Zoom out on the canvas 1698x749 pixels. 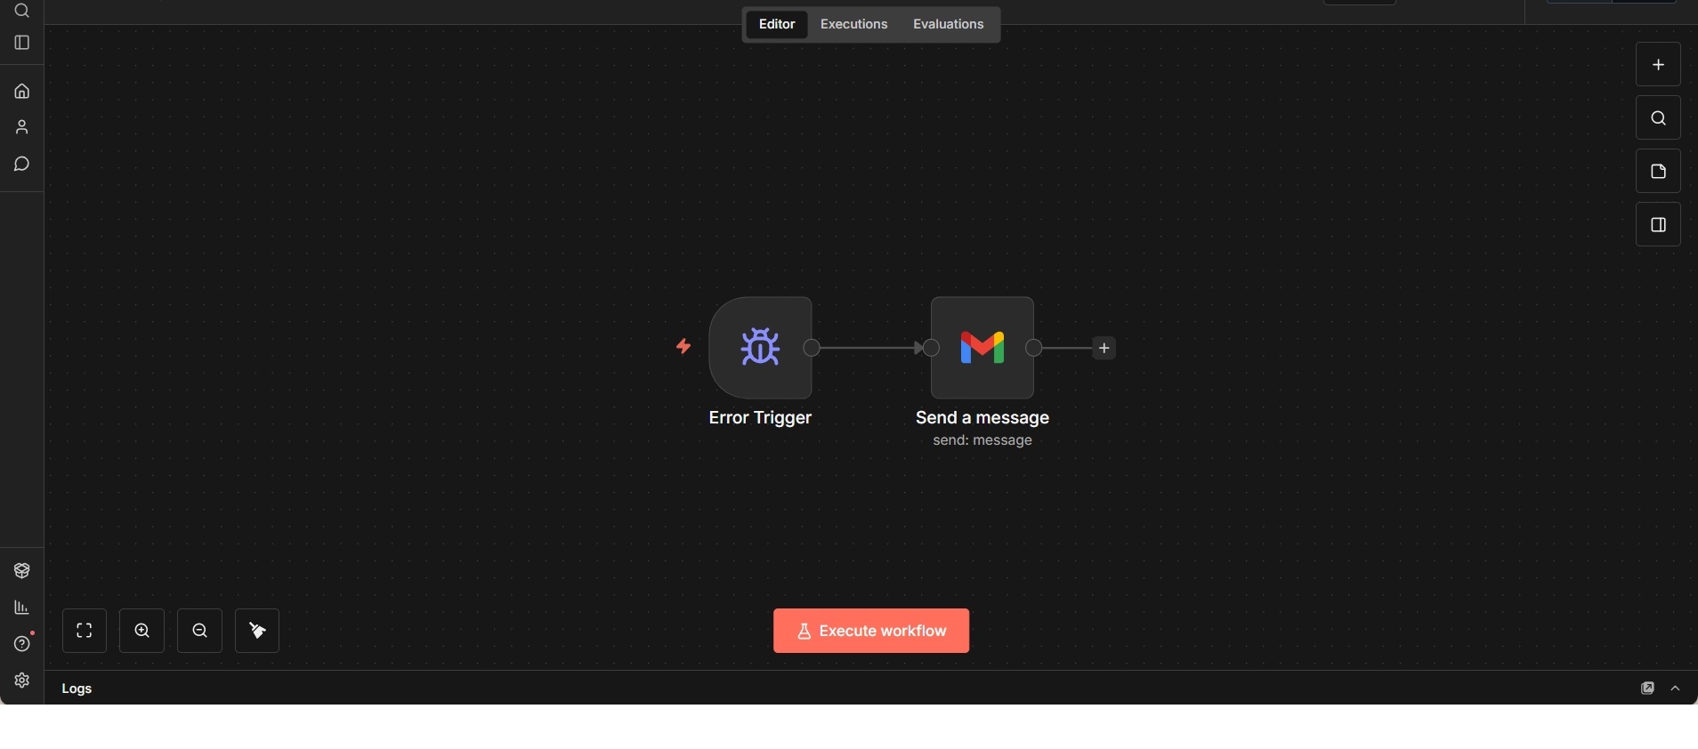200,631
